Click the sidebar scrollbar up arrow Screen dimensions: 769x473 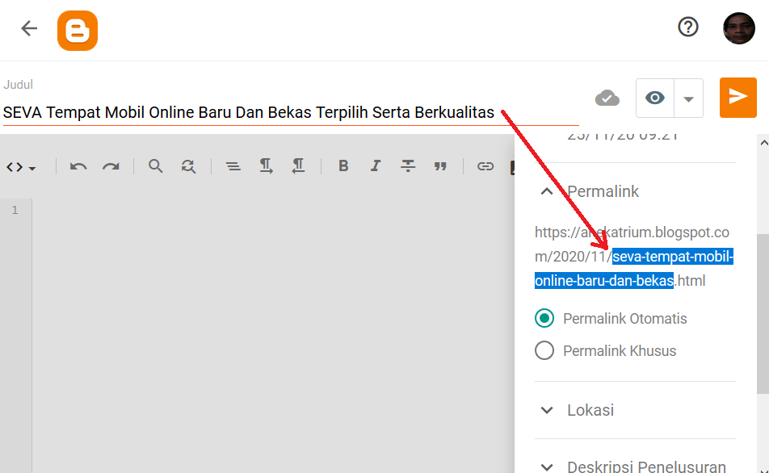pos(763,143)
